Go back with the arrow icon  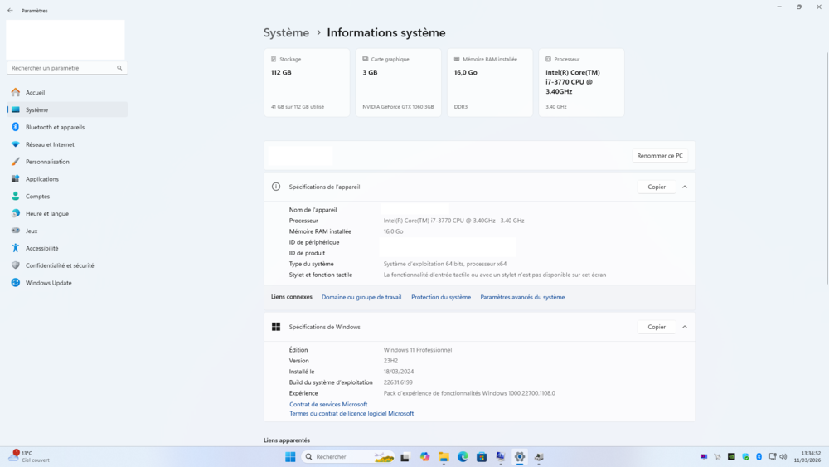(x=10, y=11)
